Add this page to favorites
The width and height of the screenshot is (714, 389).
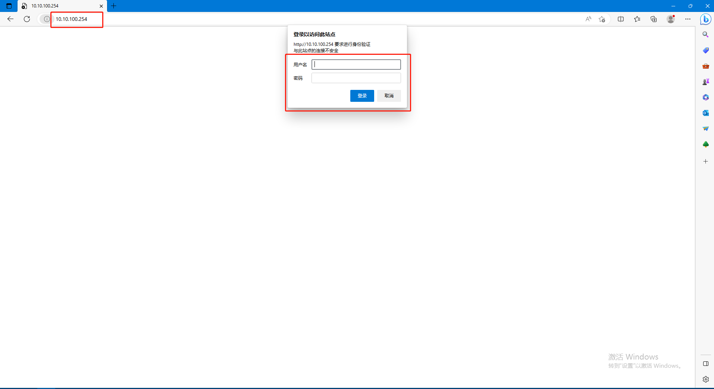(602, 19)
